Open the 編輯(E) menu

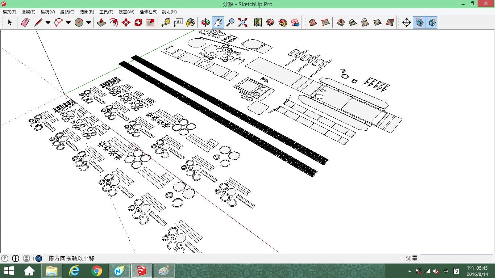29,12
